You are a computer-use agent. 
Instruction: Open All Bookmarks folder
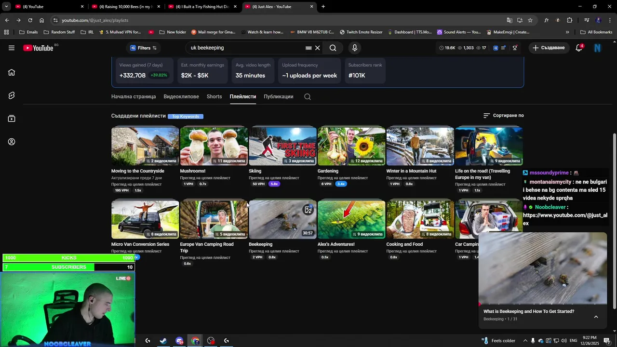click(596, 32)
